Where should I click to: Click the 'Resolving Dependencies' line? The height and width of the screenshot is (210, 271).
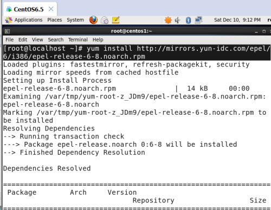[x=49, y=128]
